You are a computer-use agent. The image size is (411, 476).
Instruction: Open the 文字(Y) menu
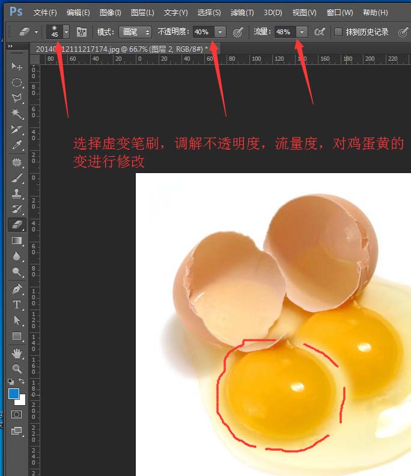(175, 13)
